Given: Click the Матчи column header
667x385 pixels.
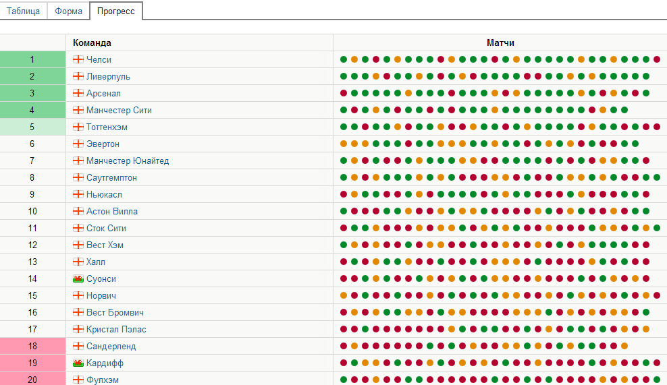Looking at the screenshot, I should coord(500,43).
